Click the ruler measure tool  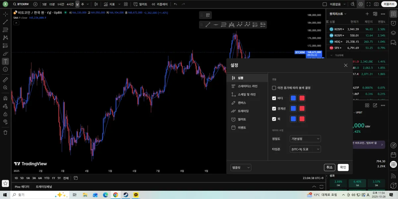click(5, 80)
